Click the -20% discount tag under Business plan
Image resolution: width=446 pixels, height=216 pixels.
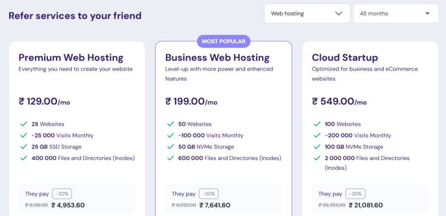[209, 194]
